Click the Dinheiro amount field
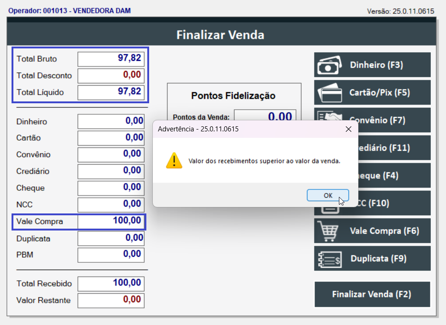 click(x=111, y=122)
